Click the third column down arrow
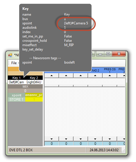Screen dimensions: 136x162 [80, 139]
